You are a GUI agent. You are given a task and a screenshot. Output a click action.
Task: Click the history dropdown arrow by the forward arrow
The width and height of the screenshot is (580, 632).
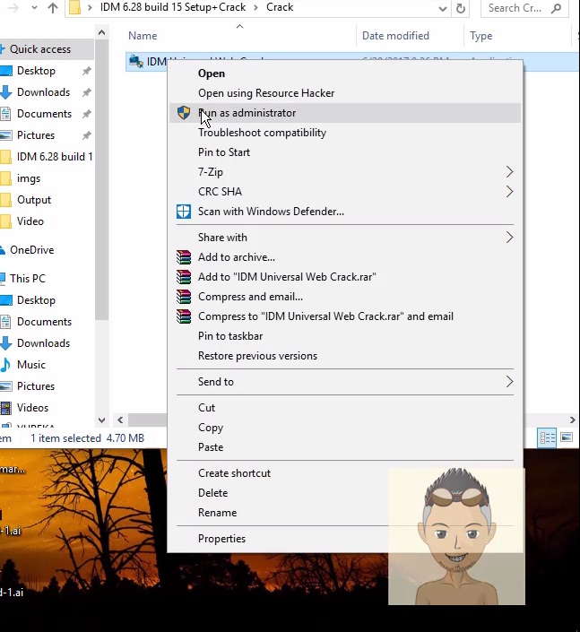pos(35,8)
